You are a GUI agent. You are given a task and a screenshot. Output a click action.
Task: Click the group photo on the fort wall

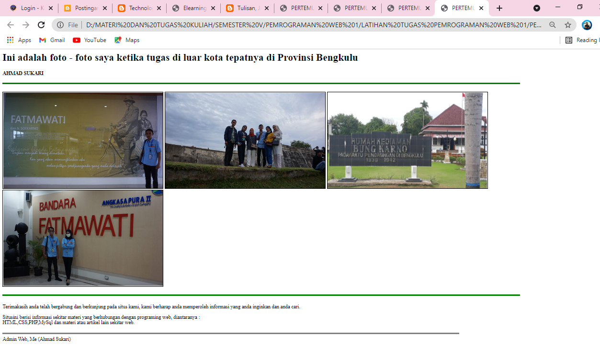coord(245,141)
